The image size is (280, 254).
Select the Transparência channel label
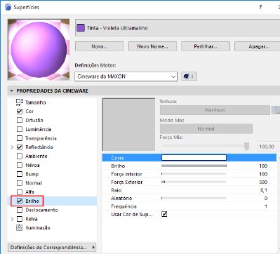tap(41, 138)
